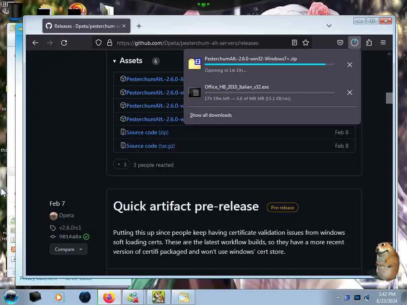Open the Sandboxie Box taskbar icon
This screenshot has height=305, width=407.
[x=159, y=297]
